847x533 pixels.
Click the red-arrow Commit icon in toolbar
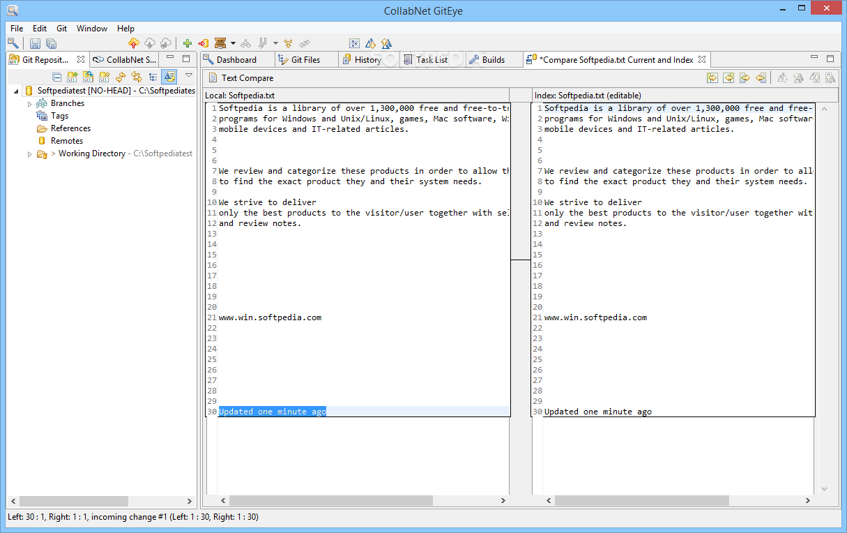coord(203,43)
